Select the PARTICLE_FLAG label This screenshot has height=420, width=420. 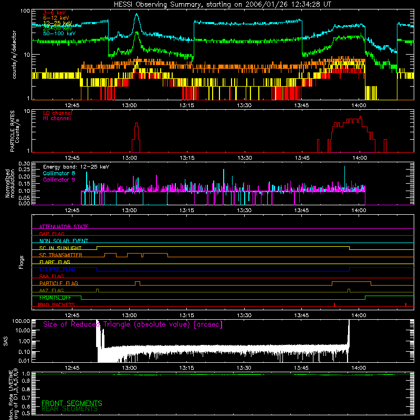tap(59, 283)
